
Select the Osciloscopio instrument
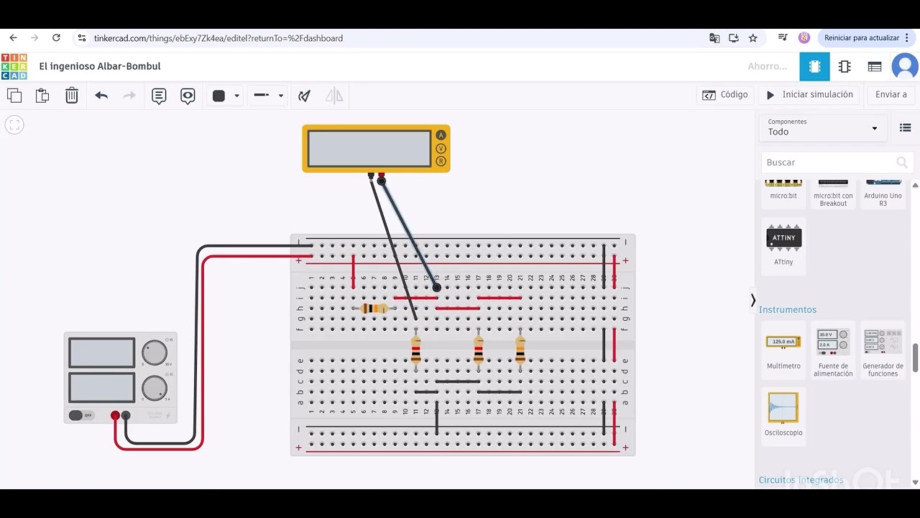point(783,416)
